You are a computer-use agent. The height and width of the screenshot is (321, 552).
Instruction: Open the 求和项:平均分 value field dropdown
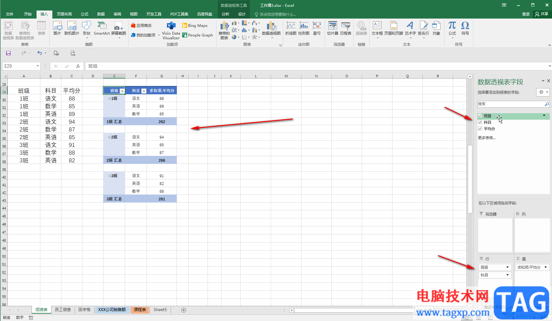click(x=545, y=267)
